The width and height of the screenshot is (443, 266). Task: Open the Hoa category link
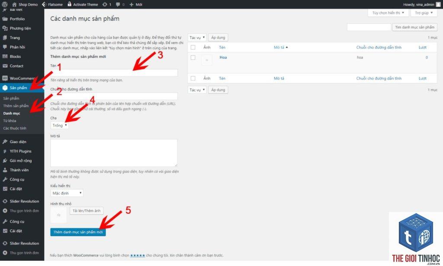223,58
